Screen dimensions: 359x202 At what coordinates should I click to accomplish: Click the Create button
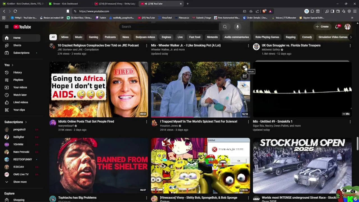pyautogui.click(x=322, y=27)
